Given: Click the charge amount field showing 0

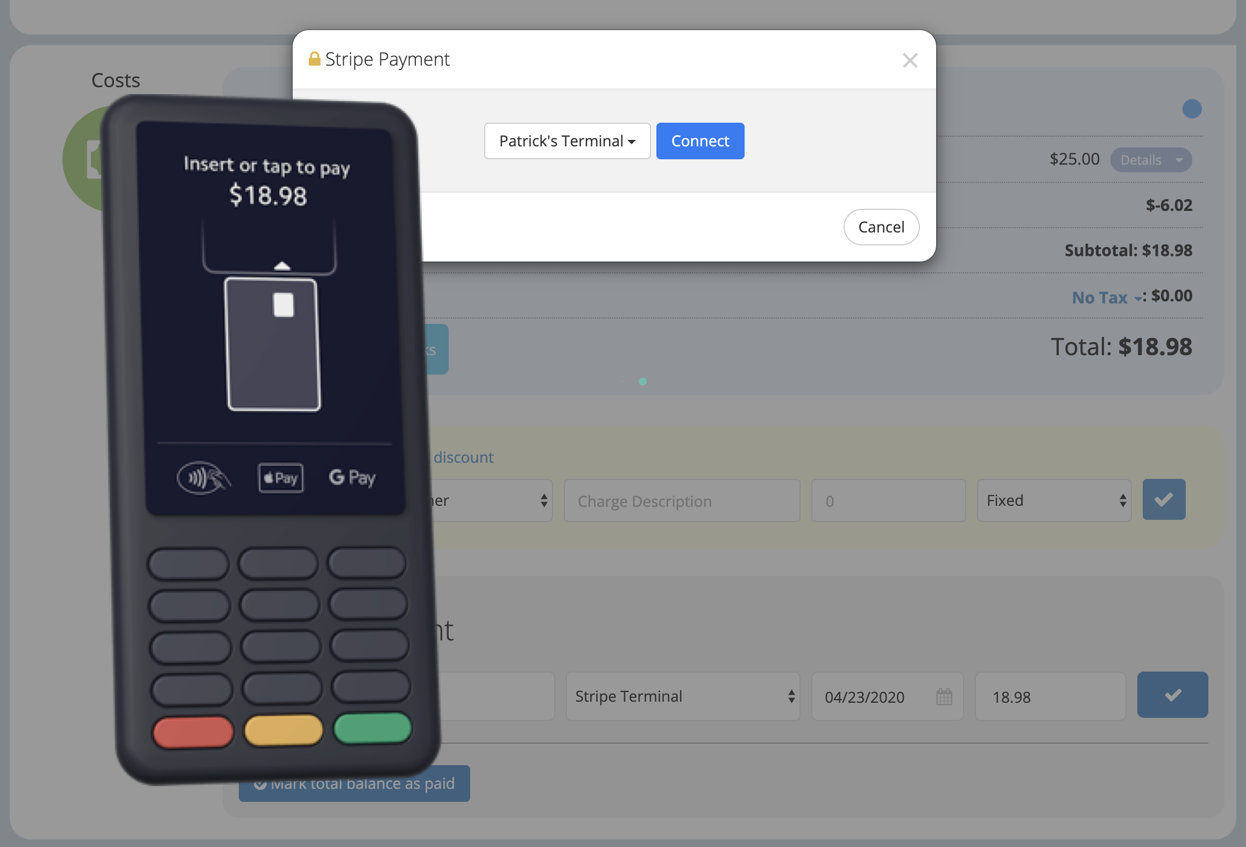Looking at the screenshot, I should 888,501.
